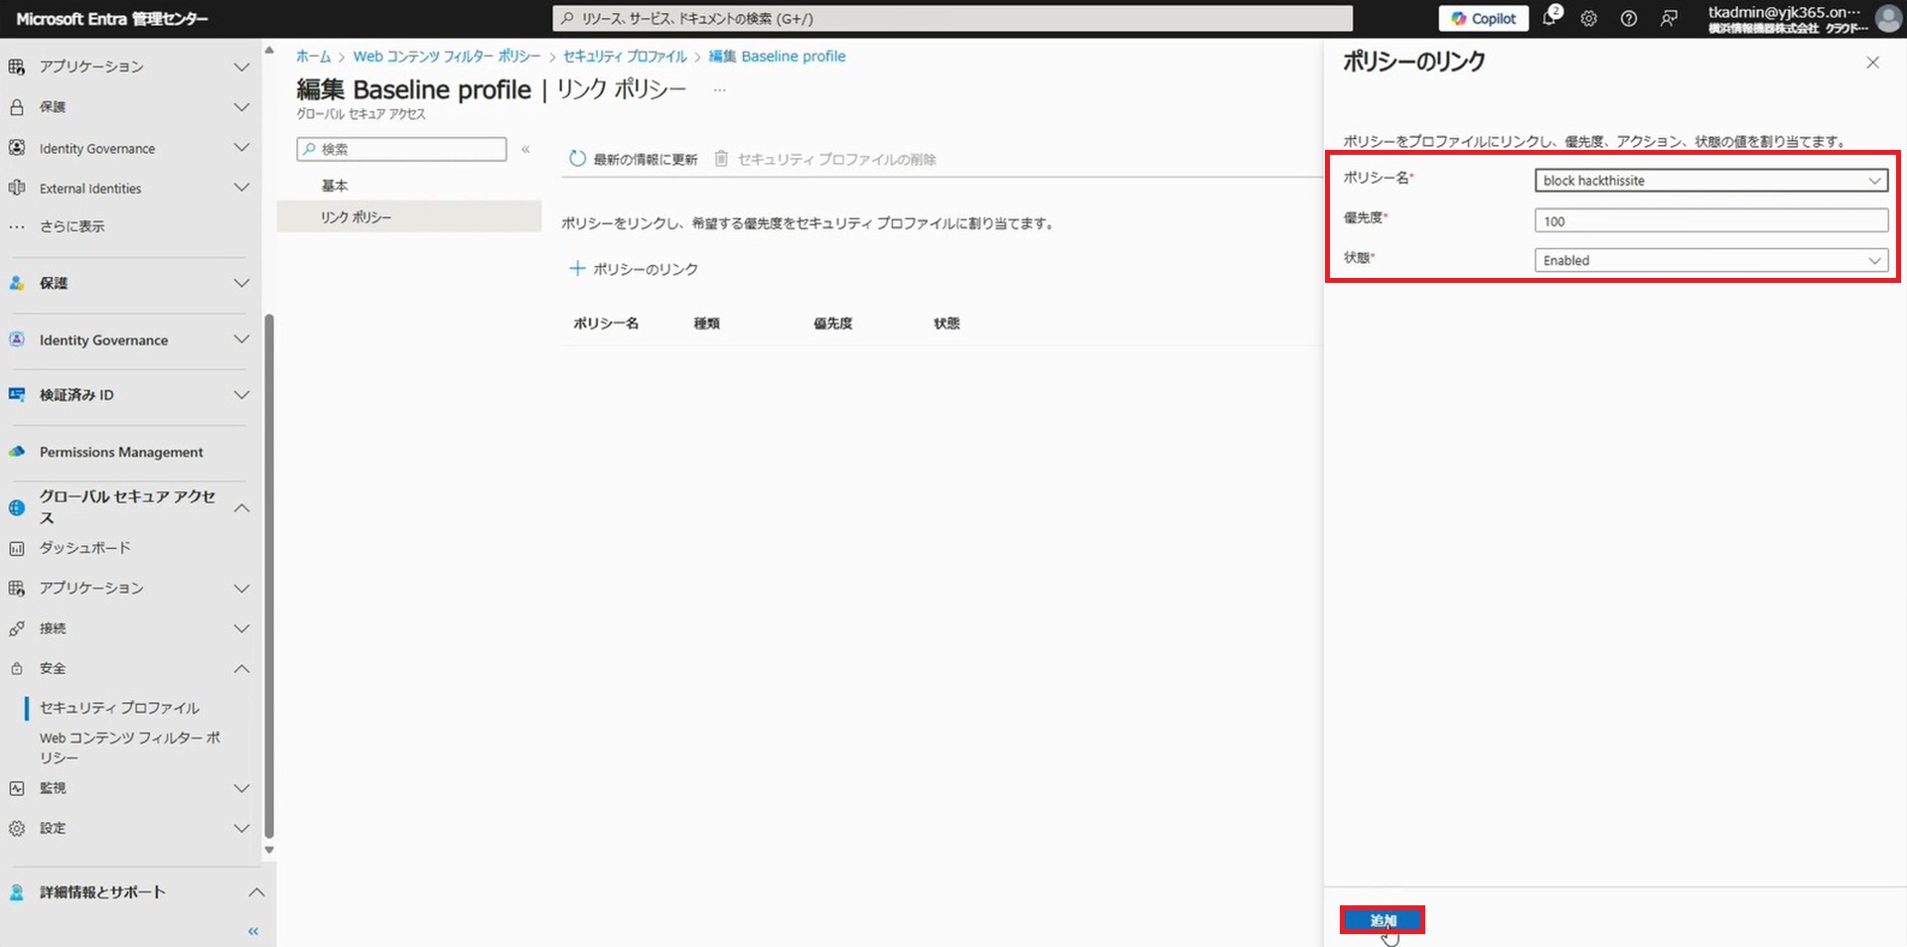Click the 追加 button in the panel
Screen dimensions: 1907x947
click(1383, 920)
